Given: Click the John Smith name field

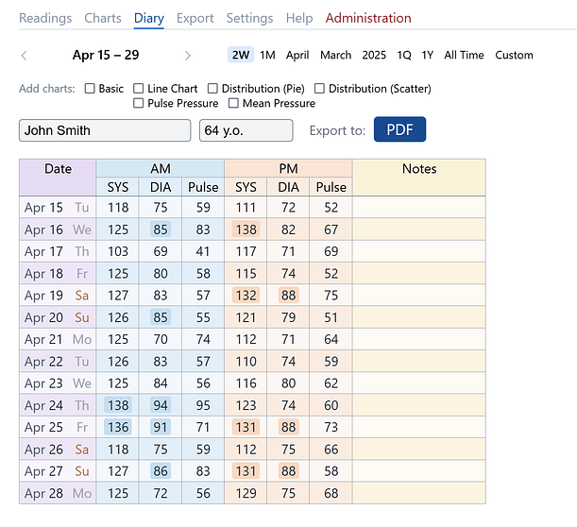Looking at the screenshot, I should [x=105, y=130].
